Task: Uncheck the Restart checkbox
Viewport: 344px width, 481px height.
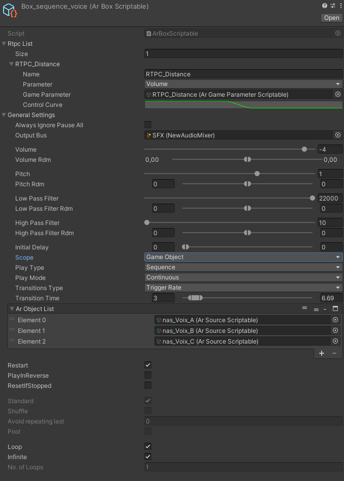Action: pyautogui.click(x=148, y=365)
